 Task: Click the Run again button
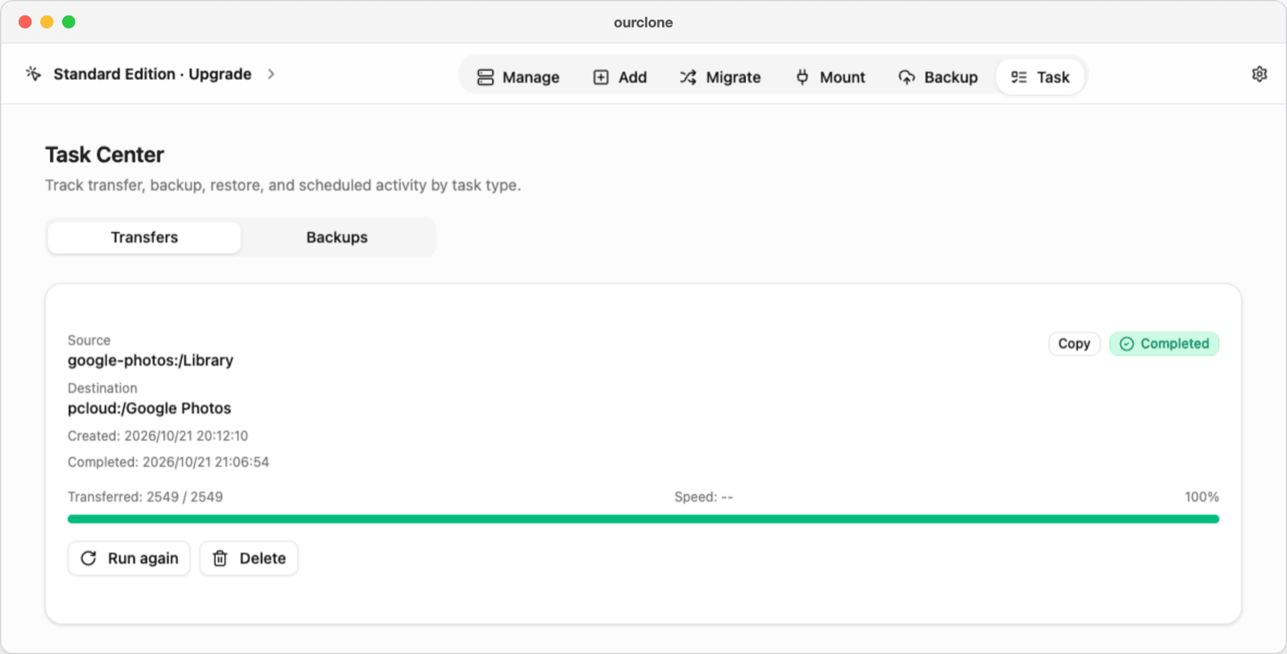129,558
